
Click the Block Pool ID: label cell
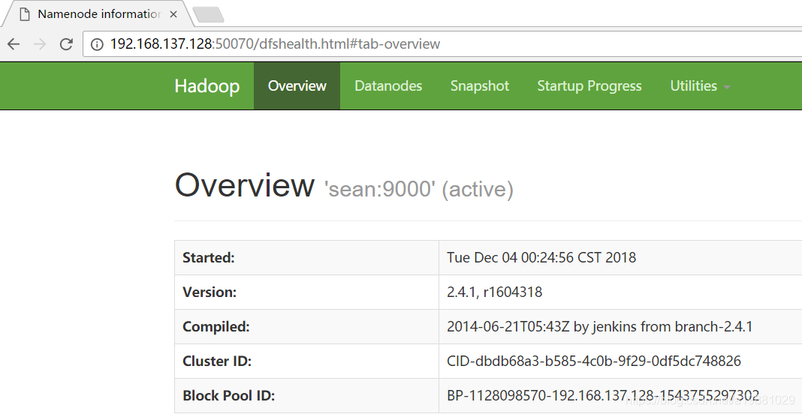pyautogui.click(x=306, y=395)
